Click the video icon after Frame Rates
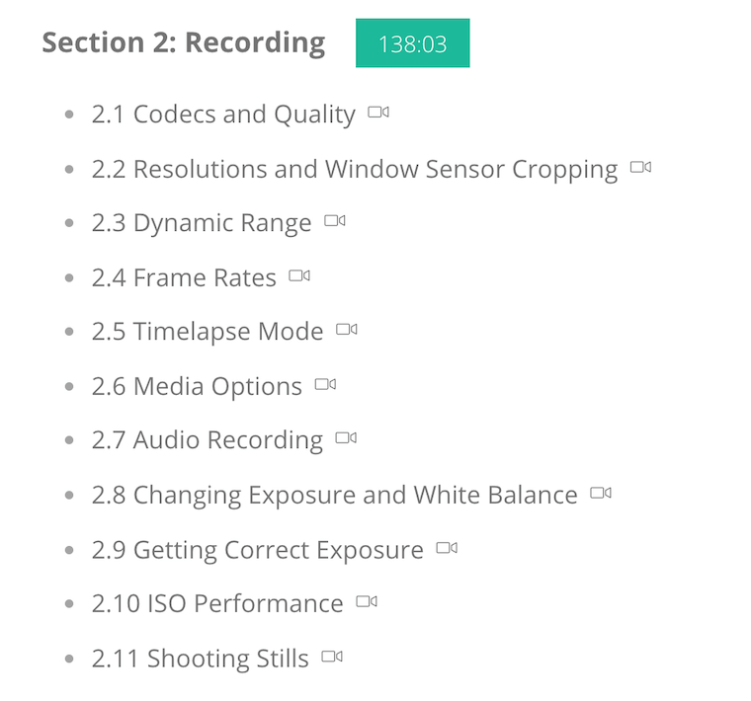Viewport: 751px width, 701px height. tap(298, 275)
